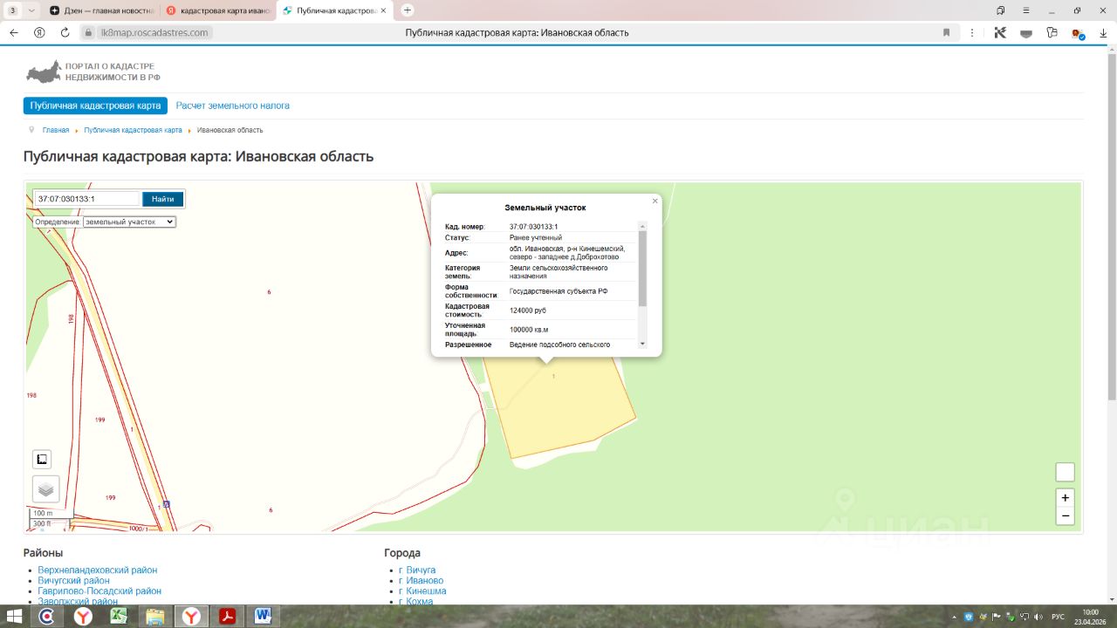Screen dimensions: 1117x628
Task: Click the Yandex home icon in address bar
Action: (x=39, y=32)
